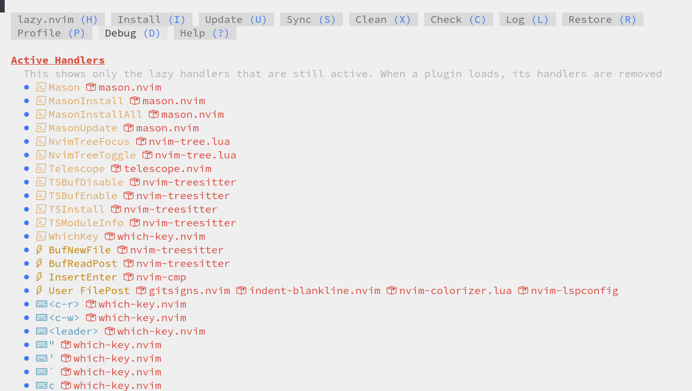Click the User FilePost event name
The image size is (692, 391).
tap(89, 290)
